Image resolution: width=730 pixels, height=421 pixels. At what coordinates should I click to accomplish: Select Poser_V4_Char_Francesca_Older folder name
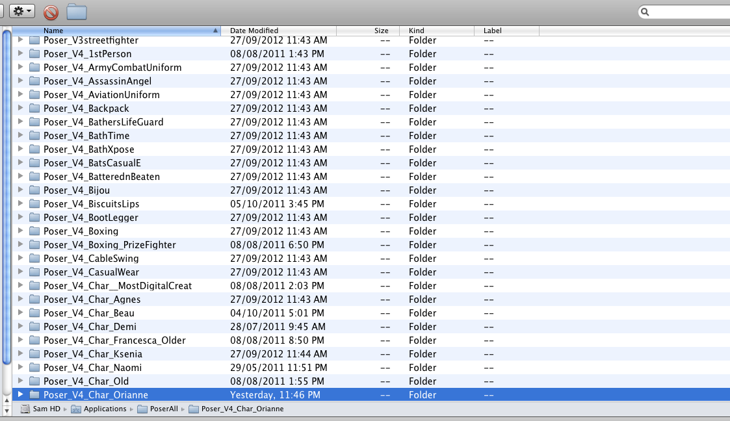pos(114,340)
